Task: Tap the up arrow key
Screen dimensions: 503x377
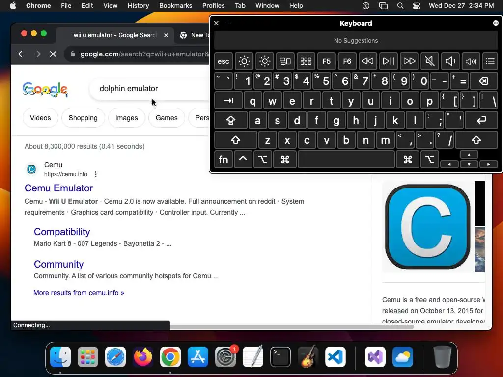Action: (469, 155)
